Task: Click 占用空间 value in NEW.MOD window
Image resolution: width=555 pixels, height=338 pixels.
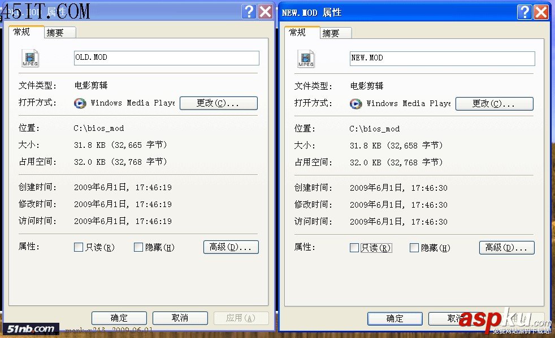Action: pyautogui.click(x=396, y=163)
